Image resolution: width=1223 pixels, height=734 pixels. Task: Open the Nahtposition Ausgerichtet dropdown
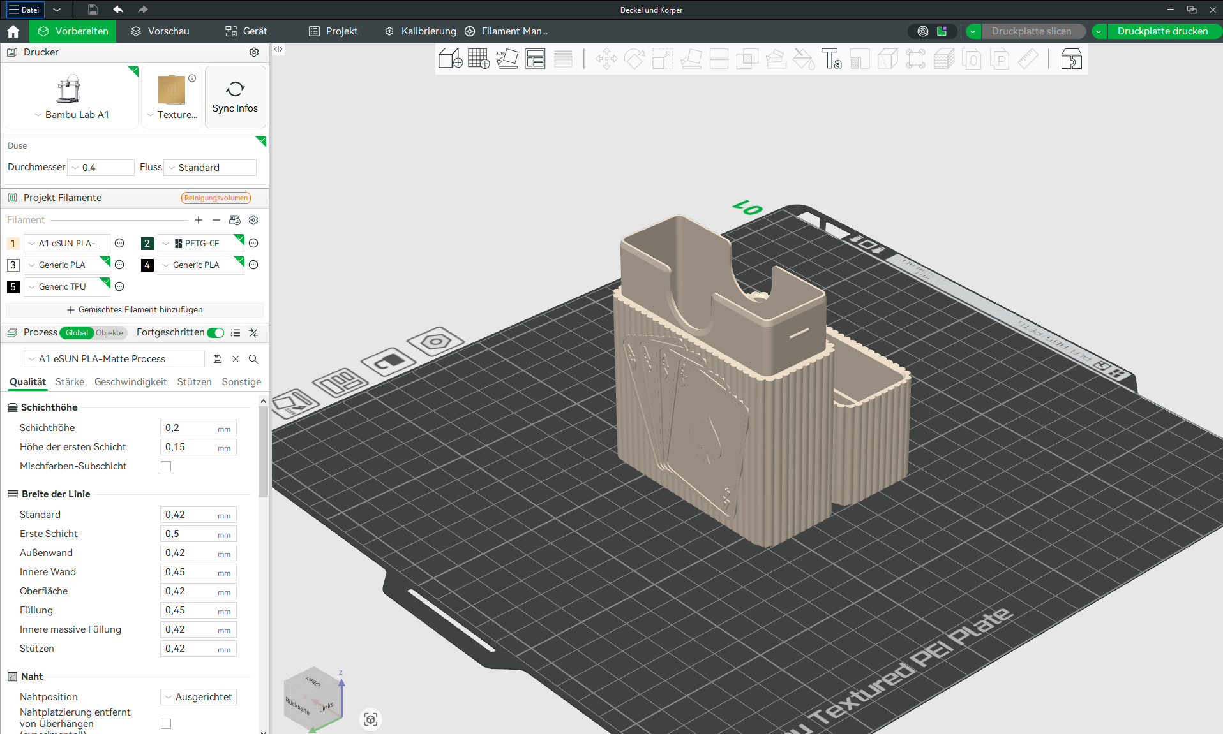[x=199, y=697]
